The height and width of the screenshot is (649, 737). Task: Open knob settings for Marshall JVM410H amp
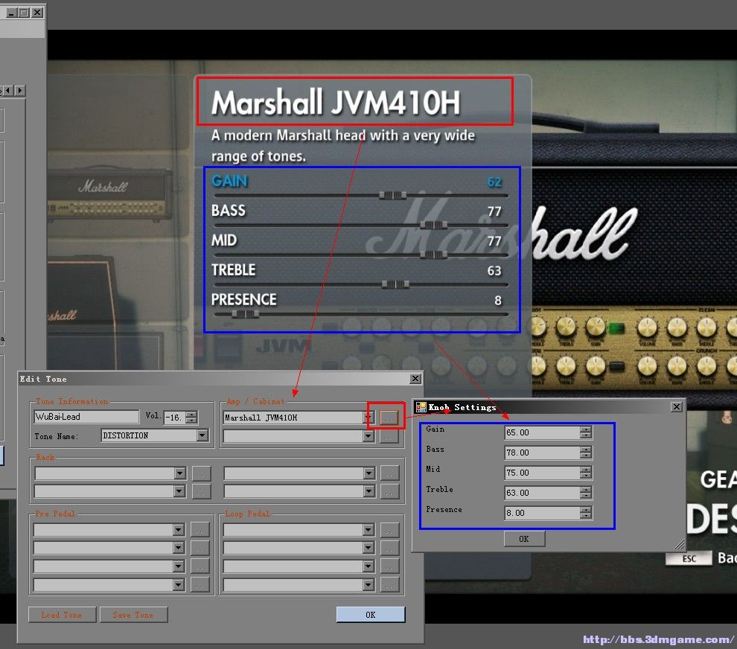[389, 417]
